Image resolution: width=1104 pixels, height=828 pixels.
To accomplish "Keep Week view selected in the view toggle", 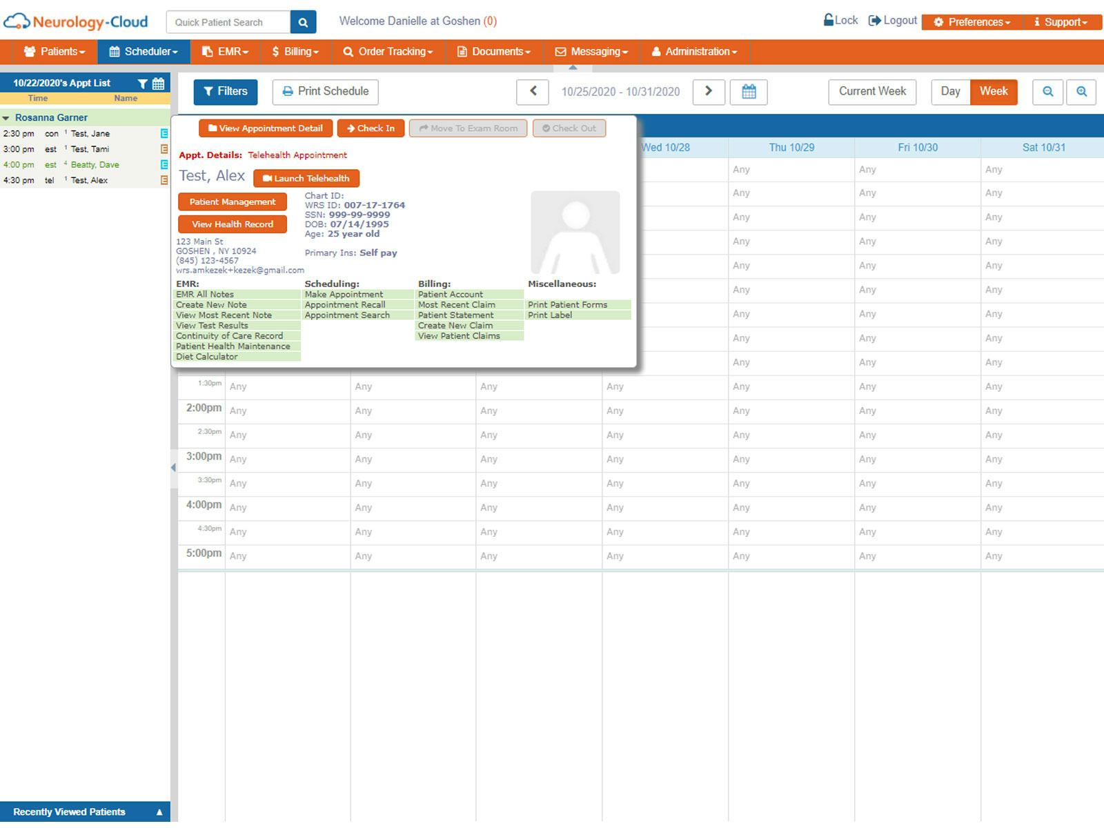I will pyautogui.click(x=994, y=91).
